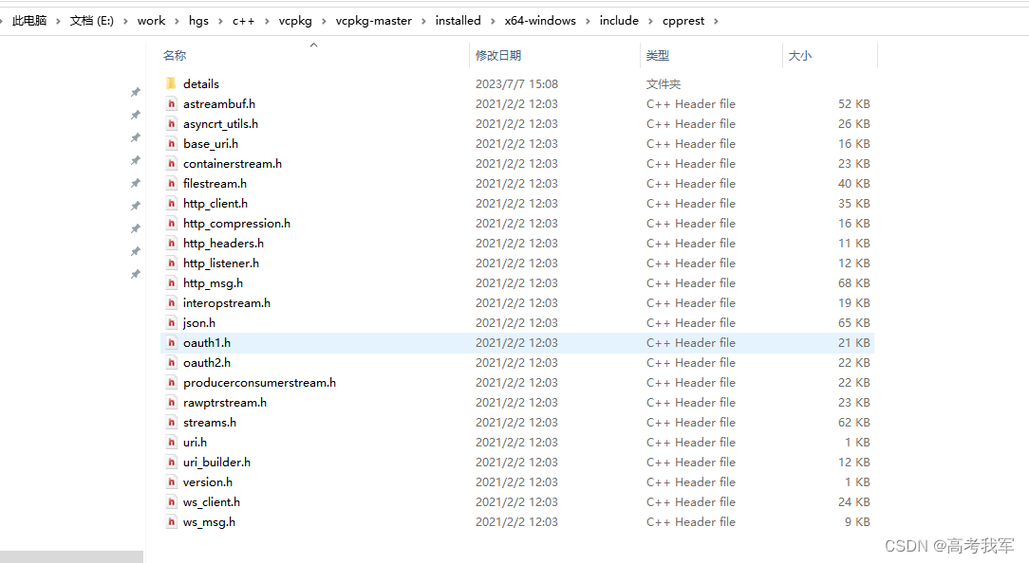Viewport: 1029px width, 563px height.
Task: Click the http_headers.h file icon
Action: 171,244
